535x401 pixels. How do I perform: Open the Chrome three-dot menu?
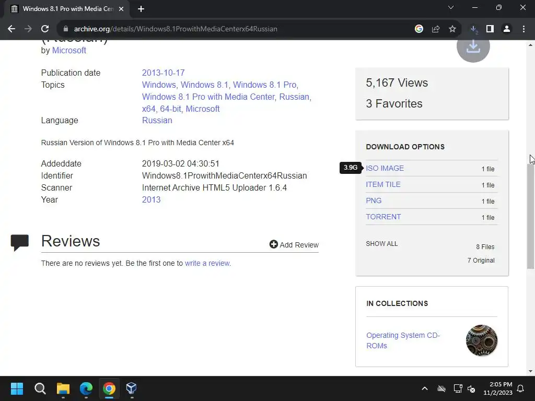point(524,29)
